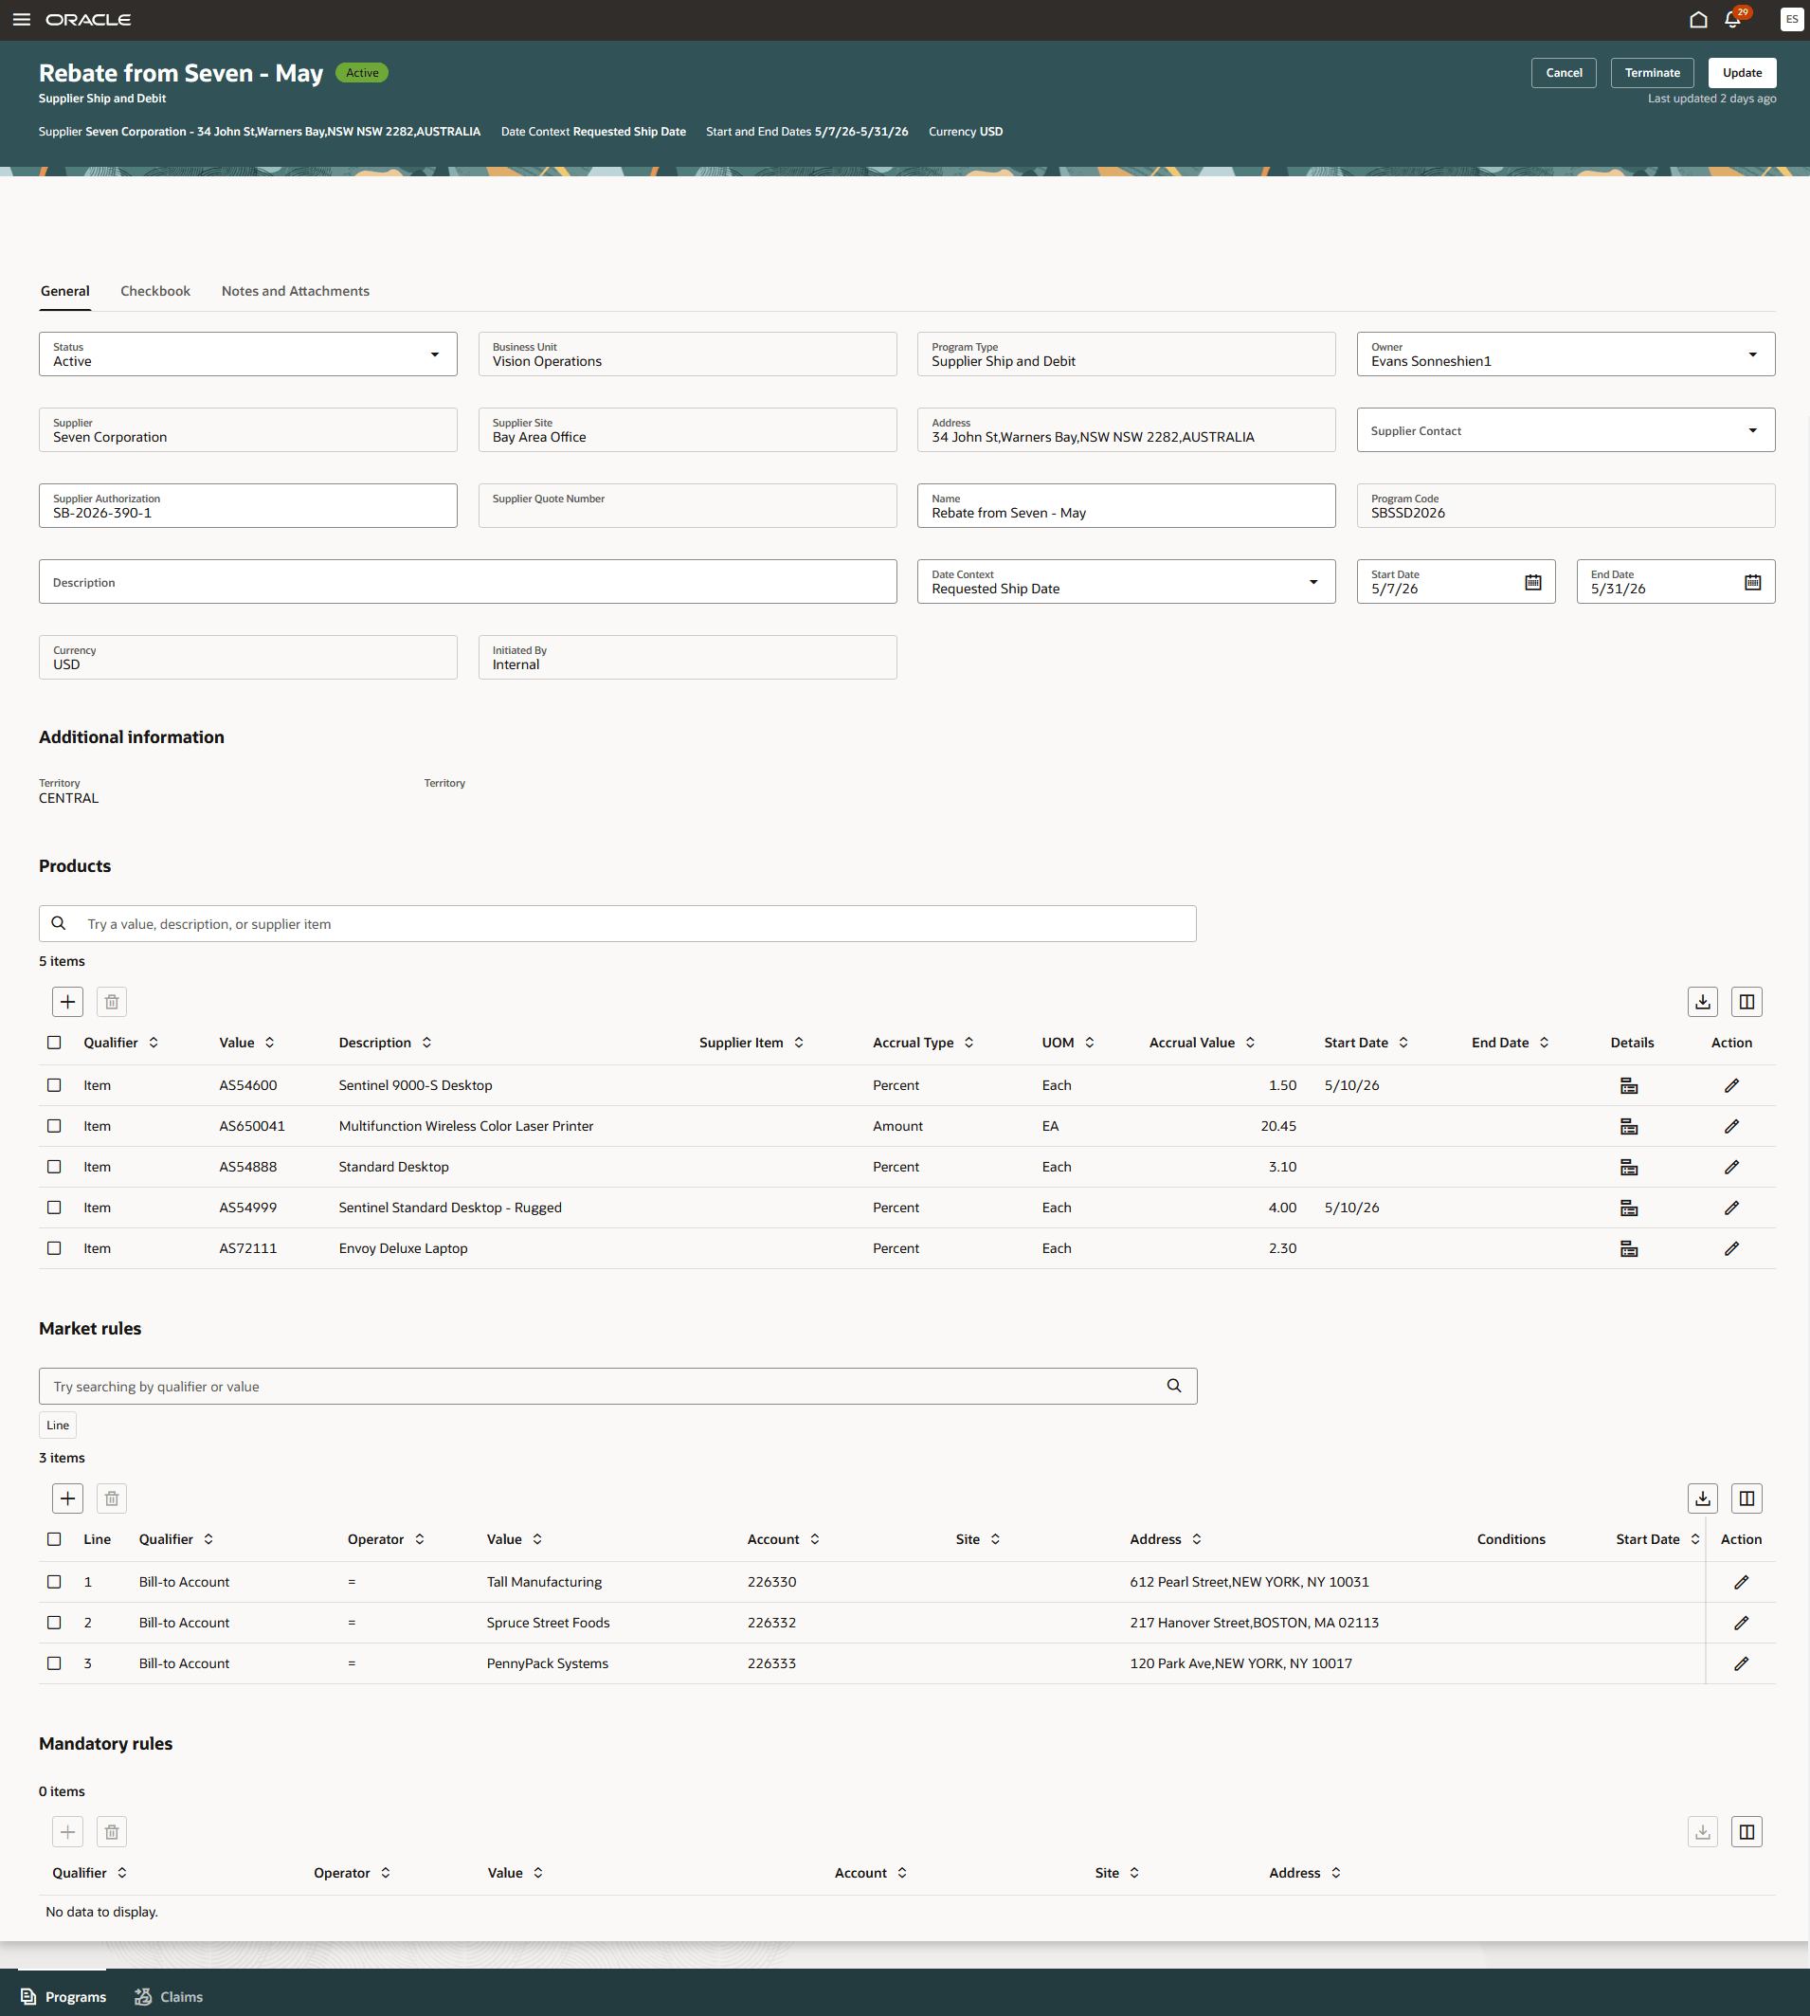Expand the Status dropdown
Screen dimensions: 1810x2016
coord(435,355)
